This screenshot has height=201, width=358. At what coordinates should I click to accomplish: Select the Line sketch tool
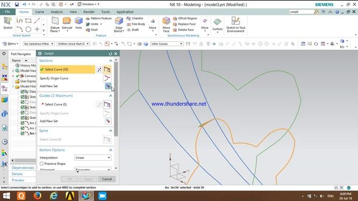coord(37,21)
